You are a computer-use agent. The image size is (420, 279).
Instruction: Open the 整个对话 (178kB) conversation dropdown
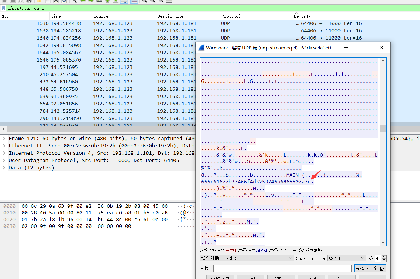[x=247, y=258]
